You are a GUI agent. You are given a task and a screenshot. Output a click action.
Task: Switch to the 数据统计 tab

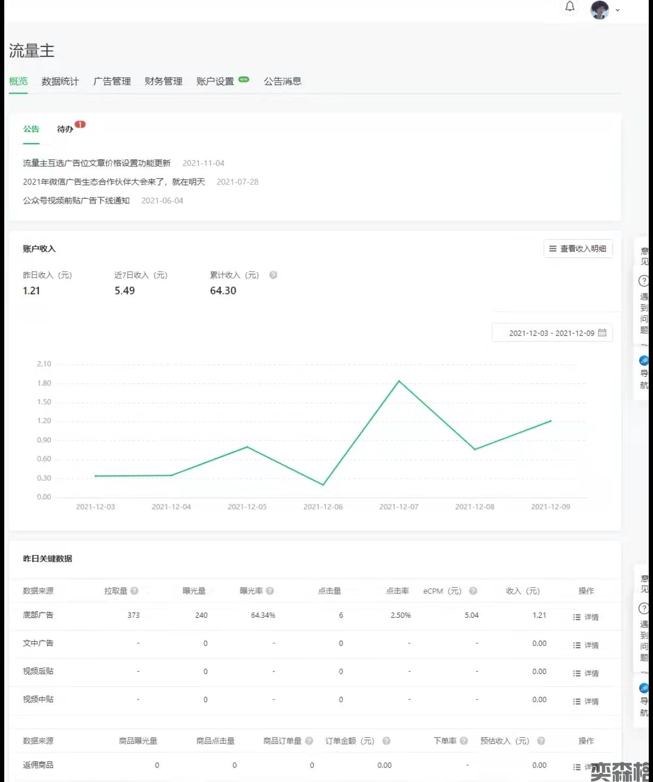(60, 81)
